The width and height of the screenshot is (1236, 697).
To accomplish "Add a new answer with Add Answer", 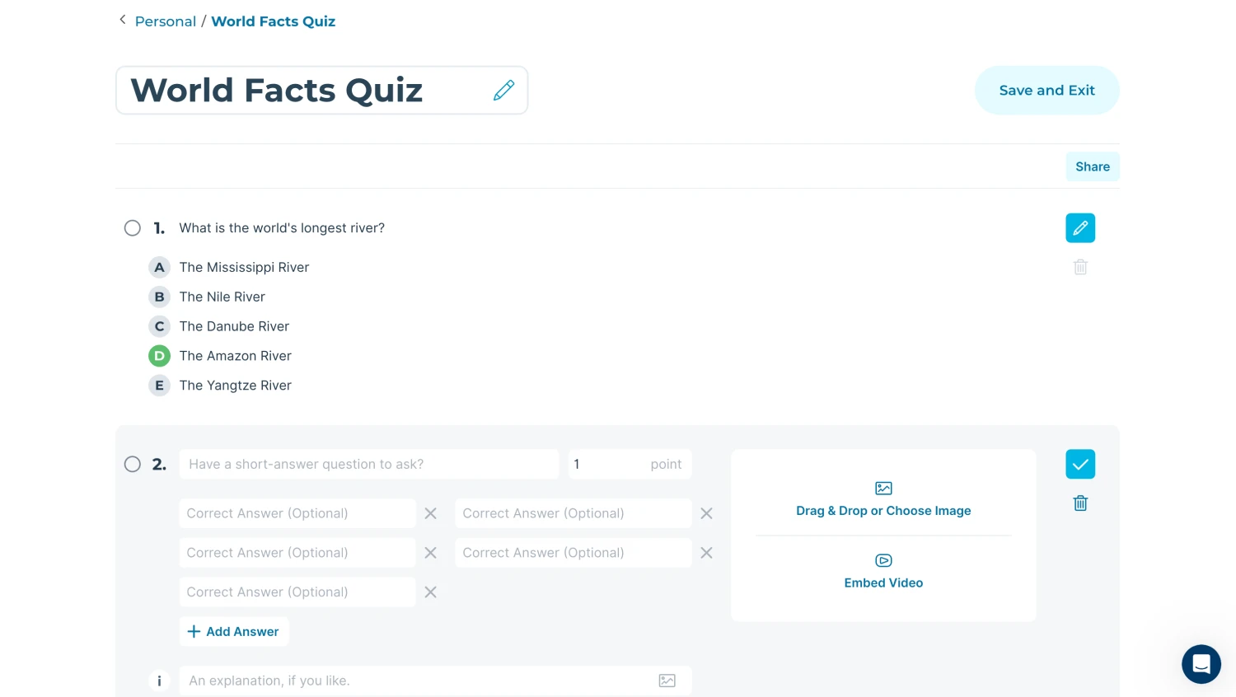I will [x=234, y=631].
